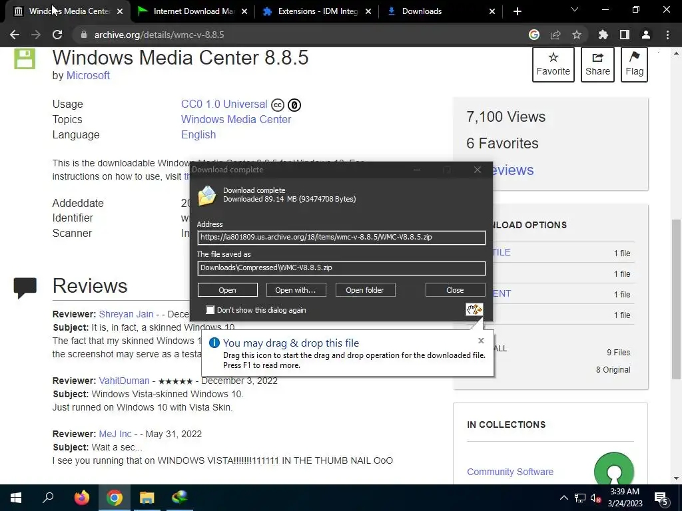Click the tab search chevron

(x=575, y=9)
